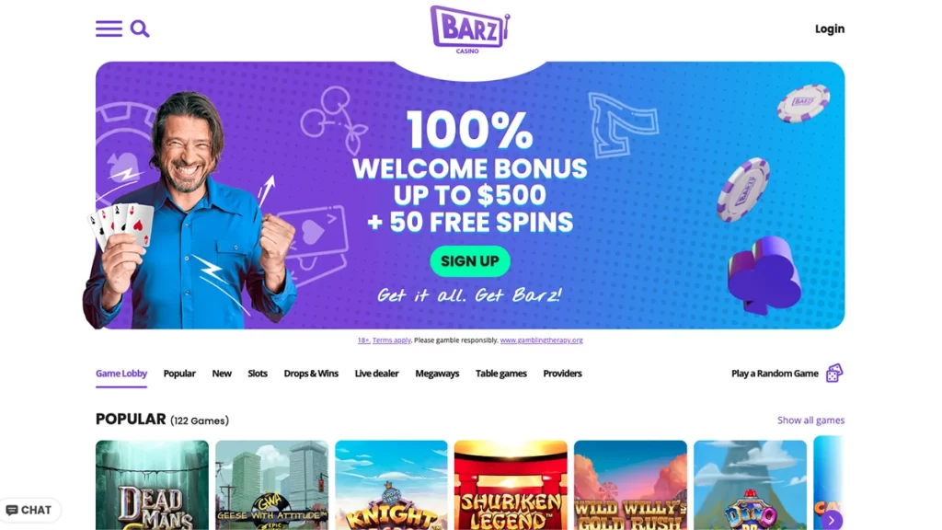Image resolution: width=942 pixels, height=530 pixels.
Task: Open the Terms apply link
Action: pyautogui.click(x=392, y=340)
